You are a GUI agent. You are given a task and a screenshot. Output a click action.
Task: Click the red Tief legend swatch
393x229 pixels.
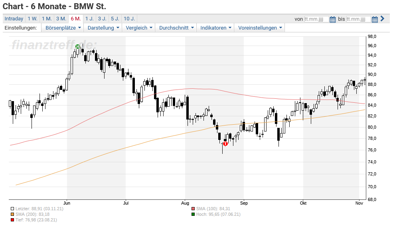coord(12,220)
